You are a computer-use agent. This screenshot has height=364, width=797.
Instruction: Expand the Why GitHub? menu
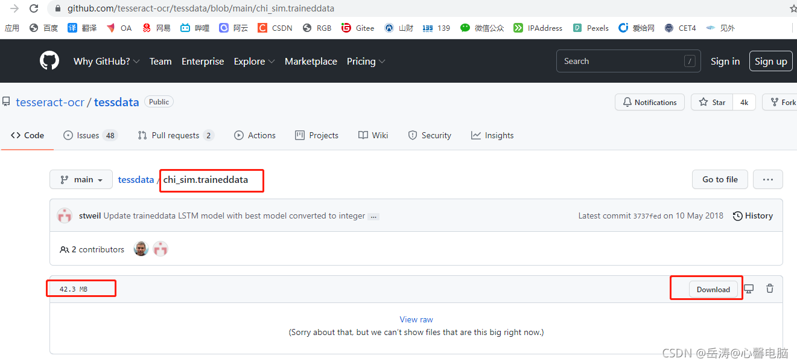tap(107, 61)
